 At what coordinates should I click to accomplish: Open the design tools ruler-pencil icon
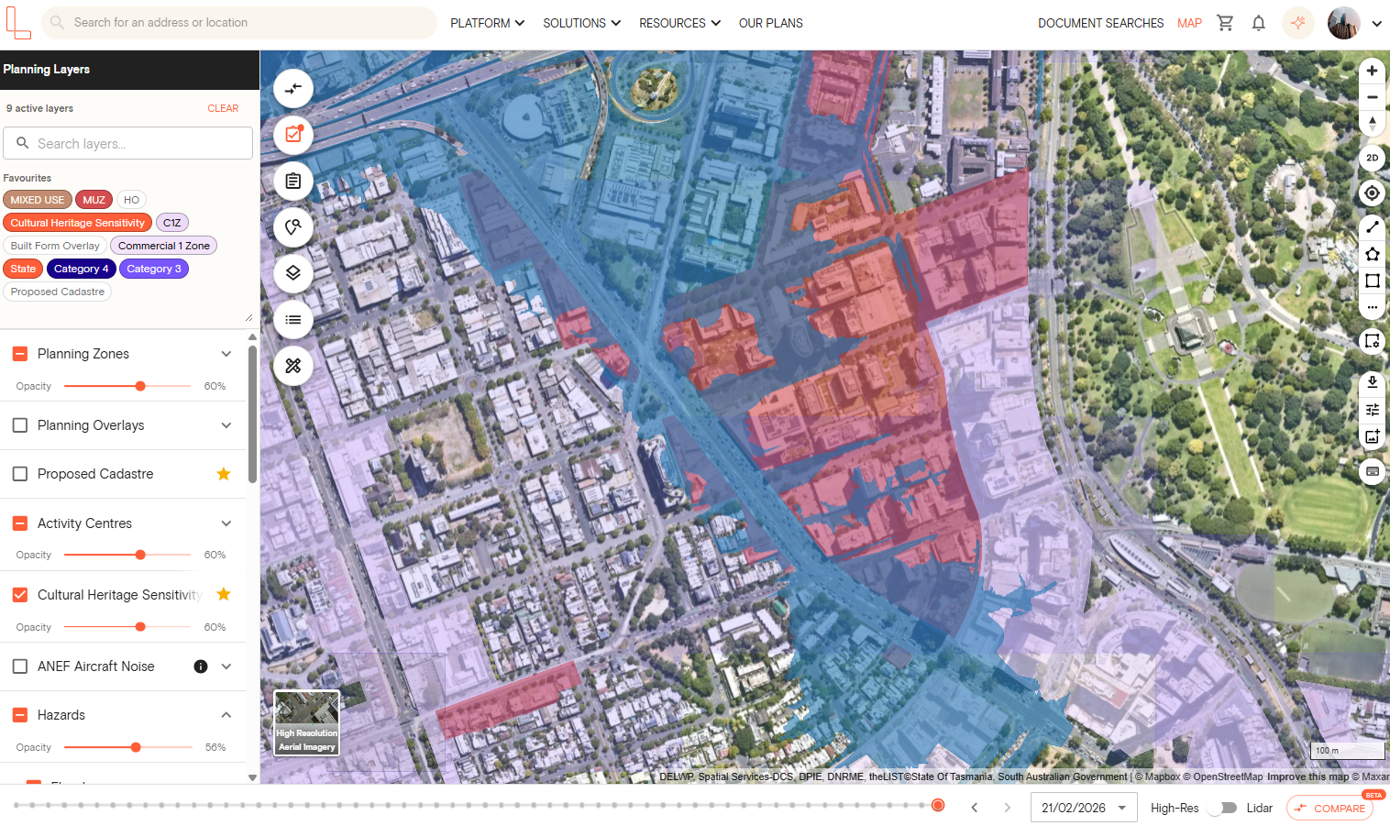pos(293,366)
